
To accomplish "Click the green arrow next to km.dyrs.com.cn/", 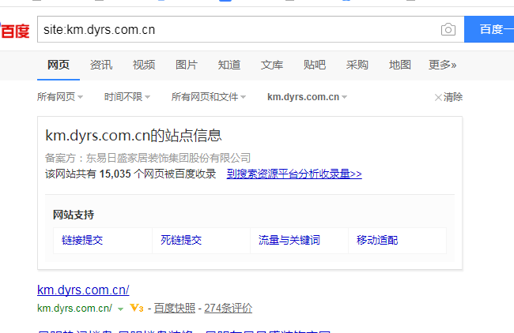I will click(x=120, y=309).
